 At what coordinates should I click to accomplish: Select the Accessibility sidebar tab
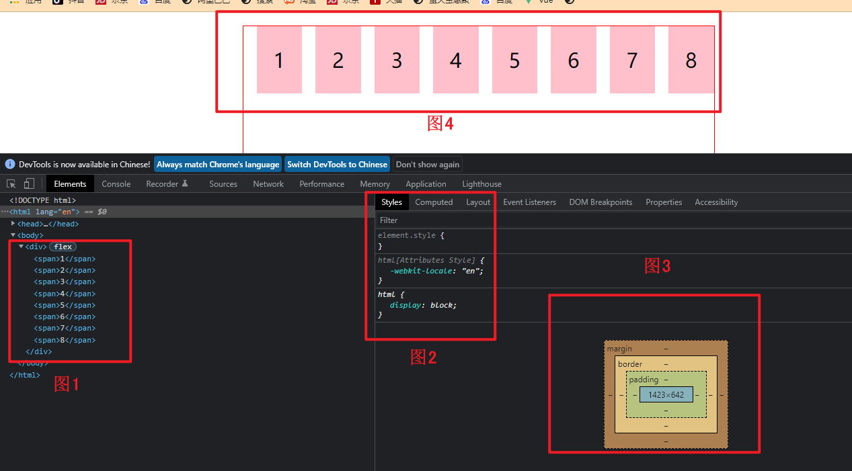coord(716,202)
